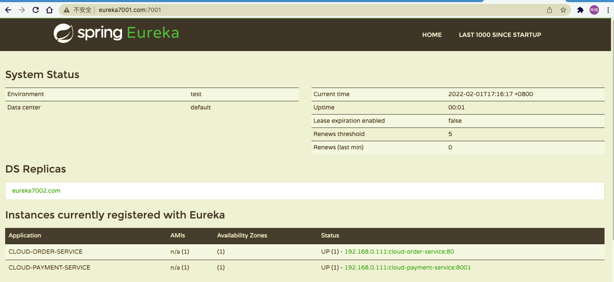The height and width of the screenshot is (282, 614).
Task: Click the not-secure warning triangle icon
Action: click(x=67, y=10)
